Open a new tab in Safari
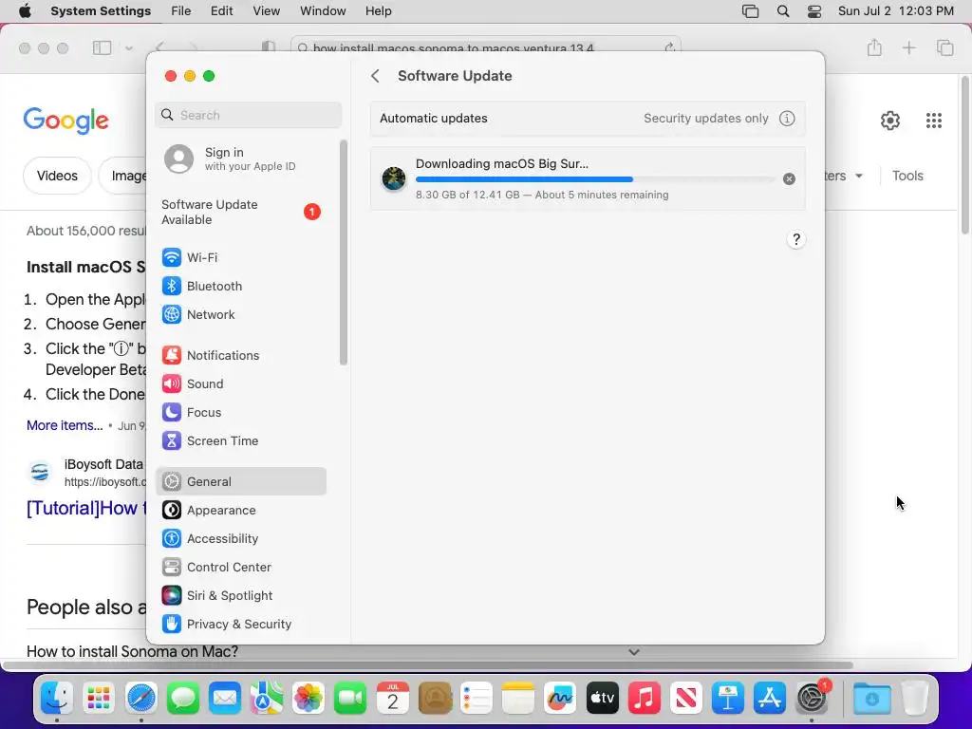This screenshot has width=972, height=729. point(908,47)
